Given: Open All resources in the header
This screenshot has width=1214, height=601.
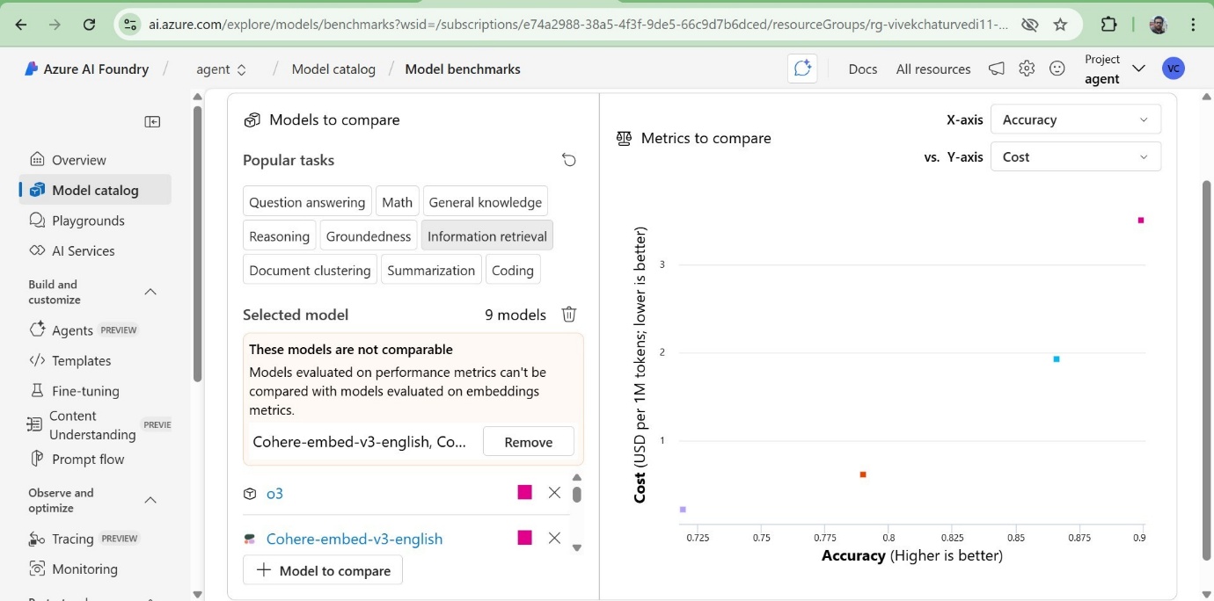Looking at the screenshot, I should pos(933,69).
